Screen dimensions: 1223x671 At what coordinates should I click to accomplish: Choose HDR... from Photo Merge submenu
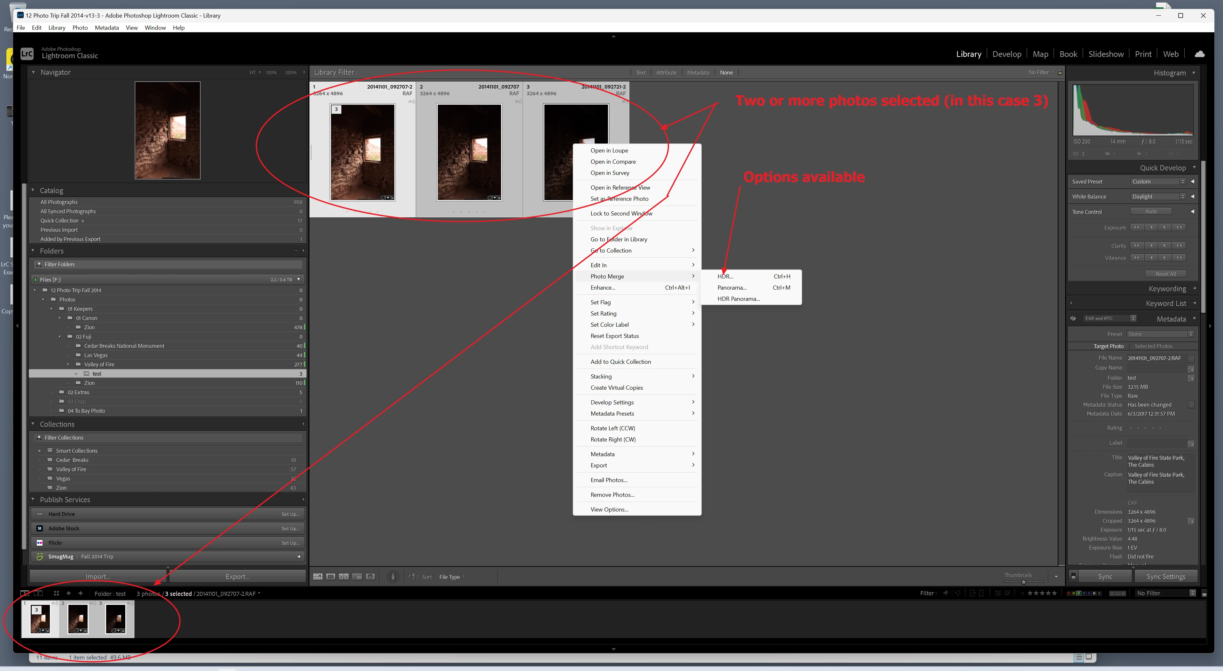(x=725, y=277)
